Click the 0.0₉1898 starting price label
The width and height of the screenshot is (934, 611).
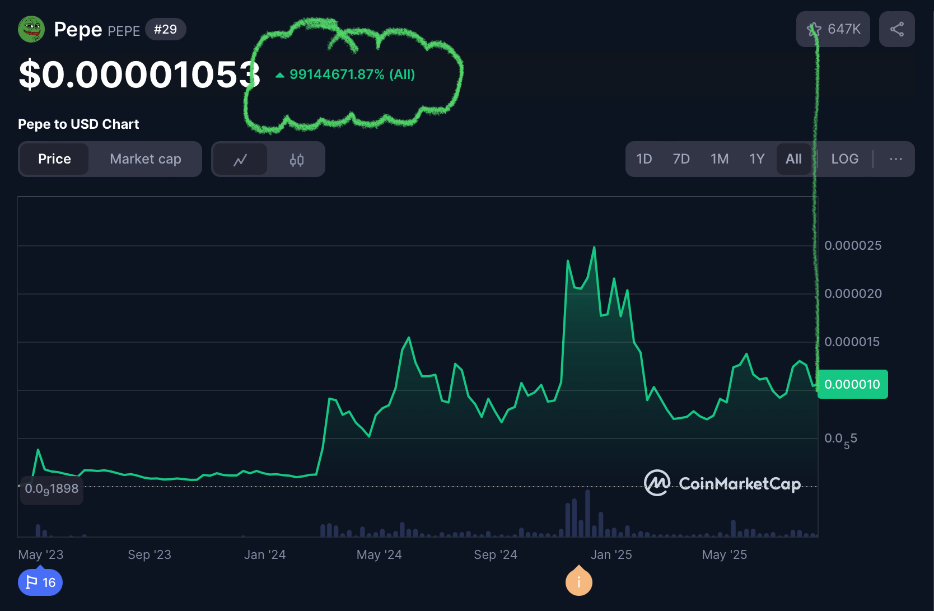point(52,489)
